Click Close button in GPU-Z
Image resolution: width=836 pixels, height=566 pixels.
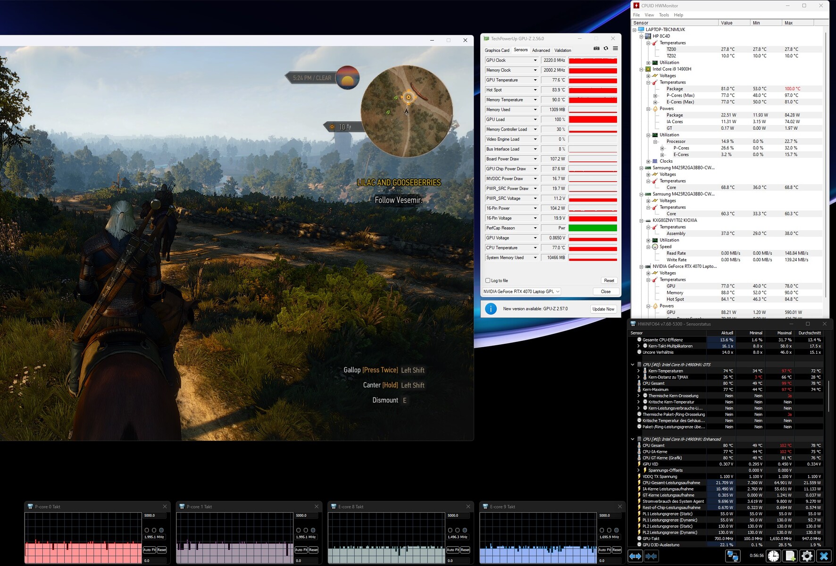606,291
